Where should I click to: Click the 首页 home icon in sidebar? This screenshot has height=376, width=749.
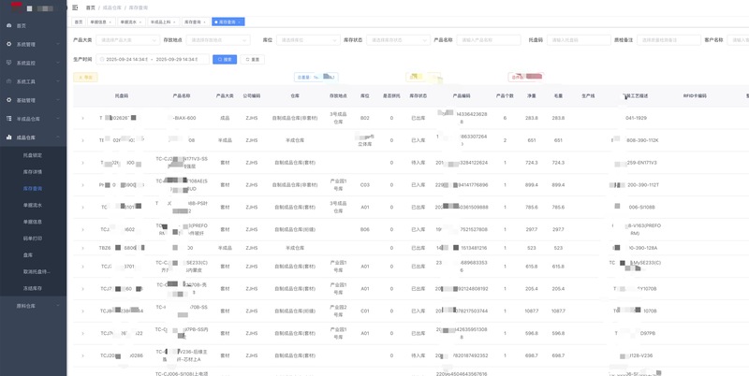coord(9,25)
